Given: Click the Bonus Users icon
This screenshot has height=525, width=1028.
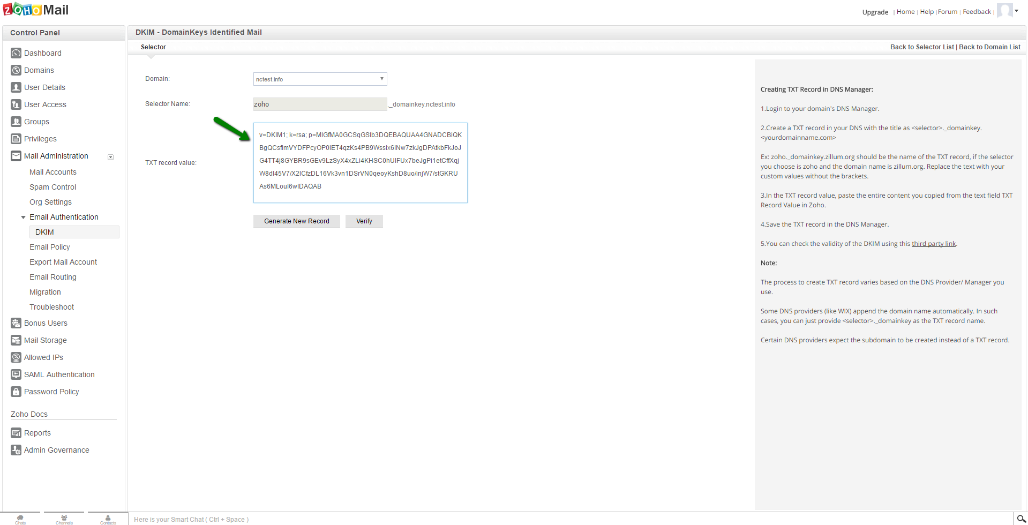Looking at the screenshot, I should point(16,323).
